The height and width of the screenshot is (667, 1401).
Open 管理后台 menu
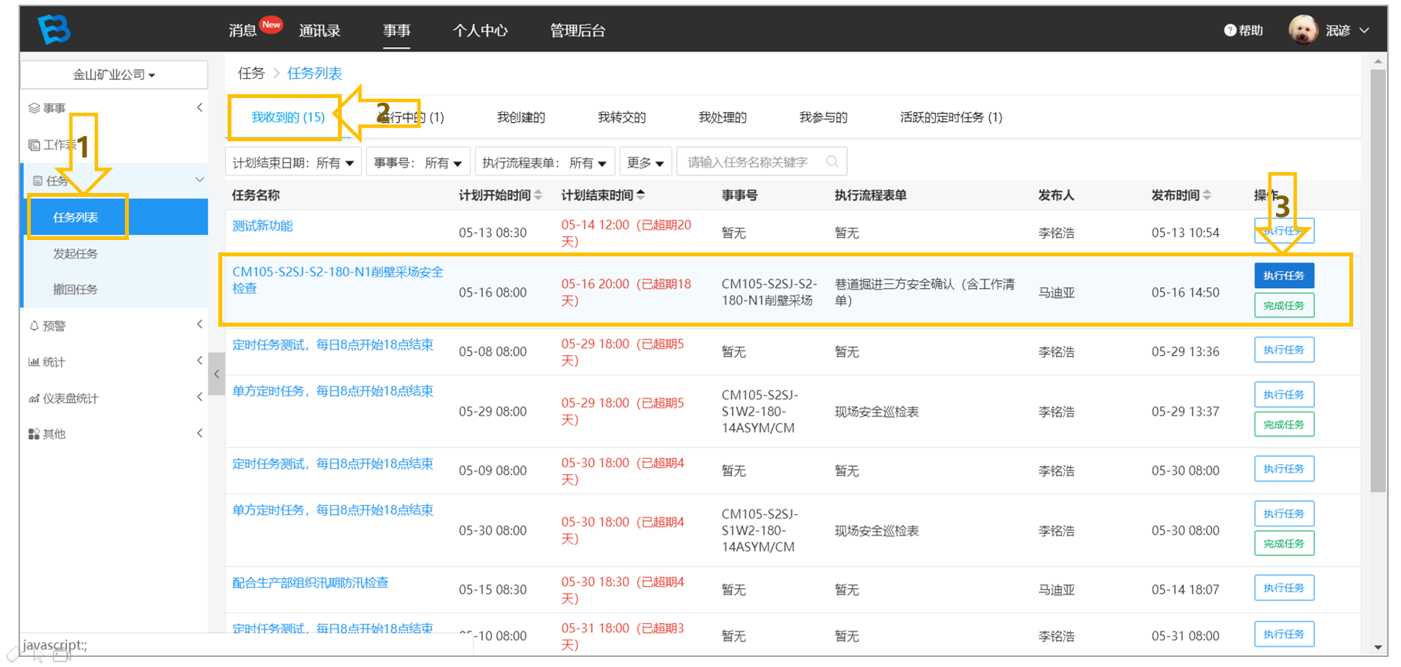[577, 30]
